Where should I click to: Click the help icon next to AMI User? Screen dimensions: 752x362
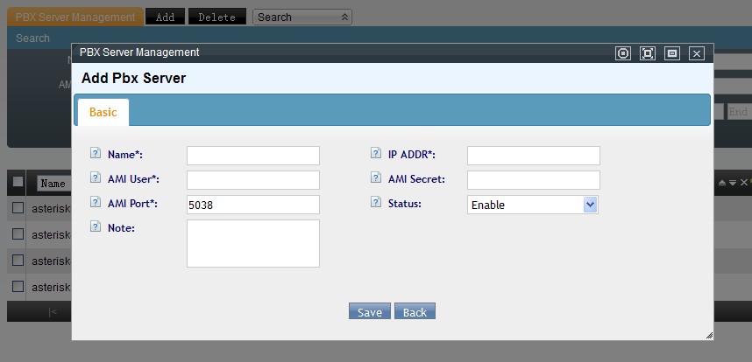[x=96, y=178]
